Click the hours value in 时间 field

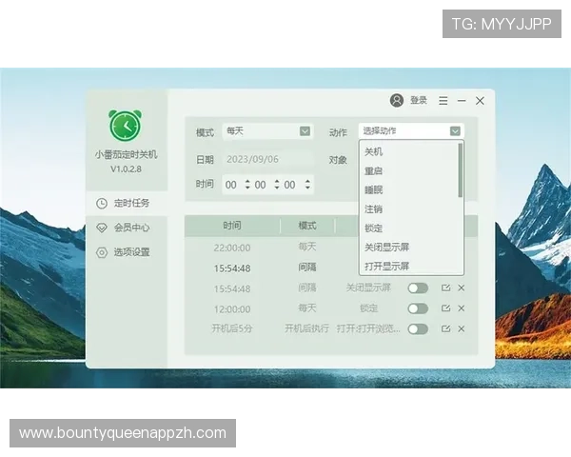[231, 185]
